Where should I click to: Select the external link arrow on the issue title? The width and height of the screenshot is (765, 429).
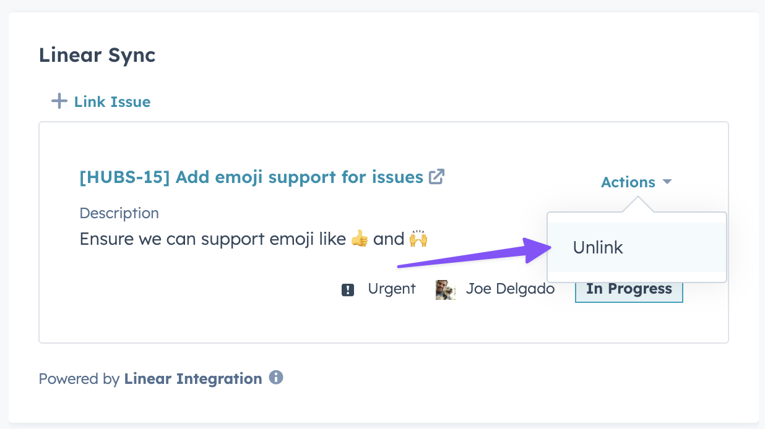[x=436, y=177]
